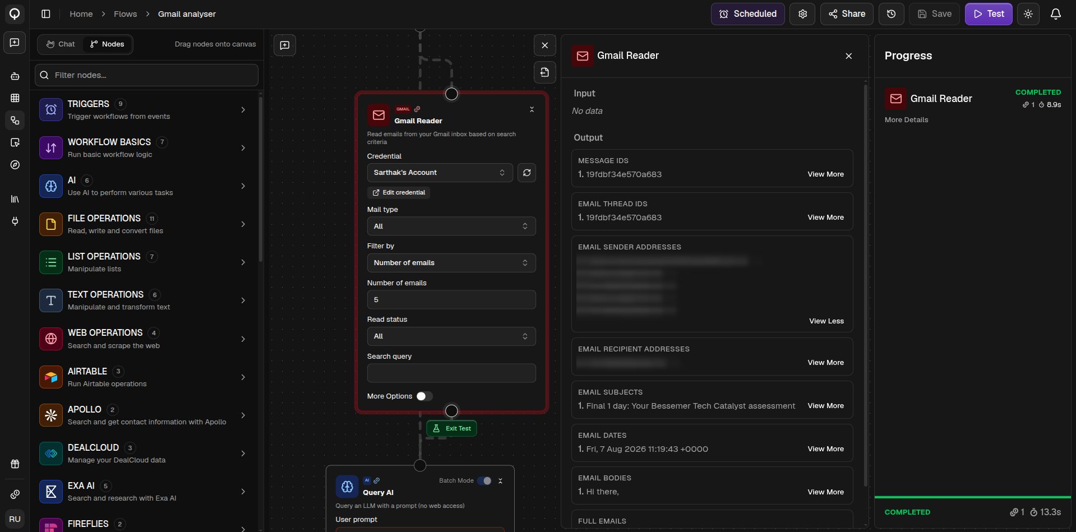Open the compass explore icon in rail

[x=15, y=165]
